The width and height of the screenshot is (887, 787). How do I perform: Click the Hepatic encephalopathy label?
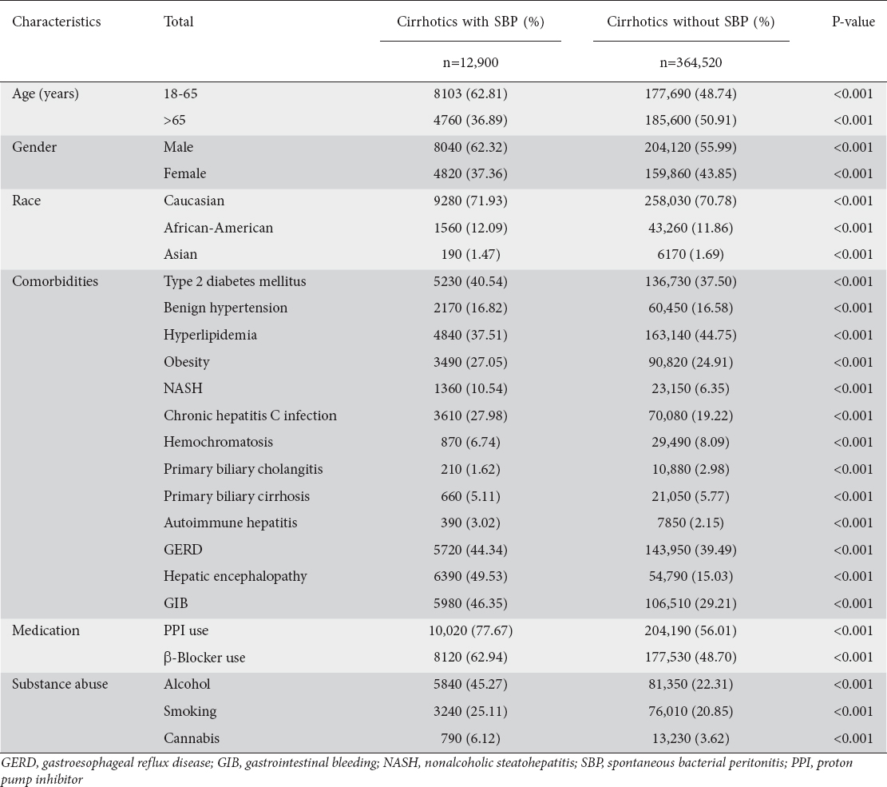pos(236,576)
